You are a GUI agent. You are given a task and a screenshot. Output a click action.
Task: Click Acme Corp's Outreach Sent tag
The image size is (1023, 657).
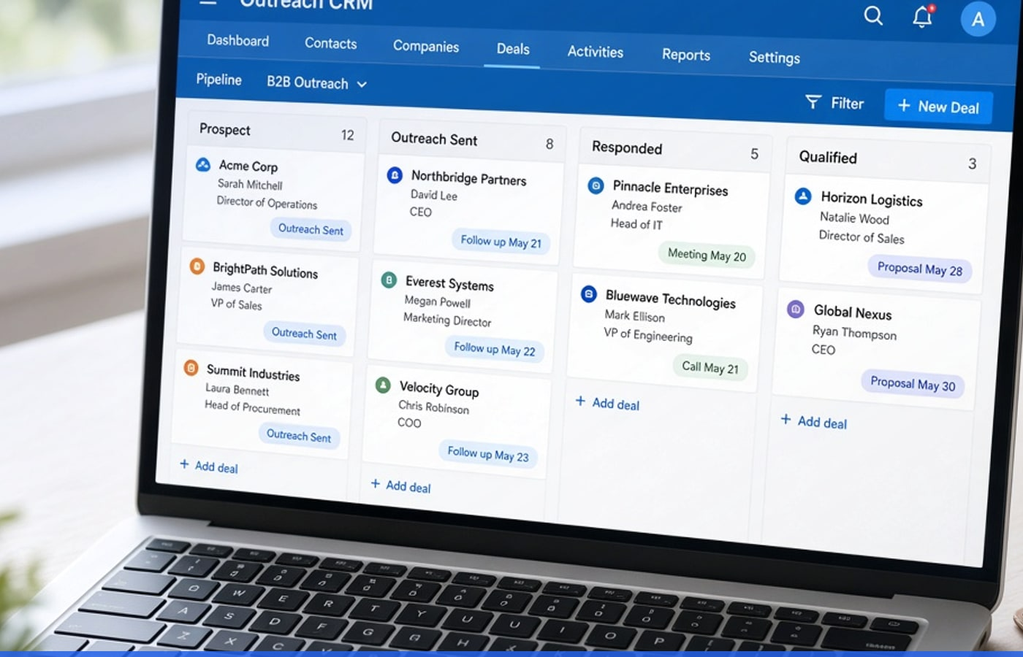(x=311, y=229)
